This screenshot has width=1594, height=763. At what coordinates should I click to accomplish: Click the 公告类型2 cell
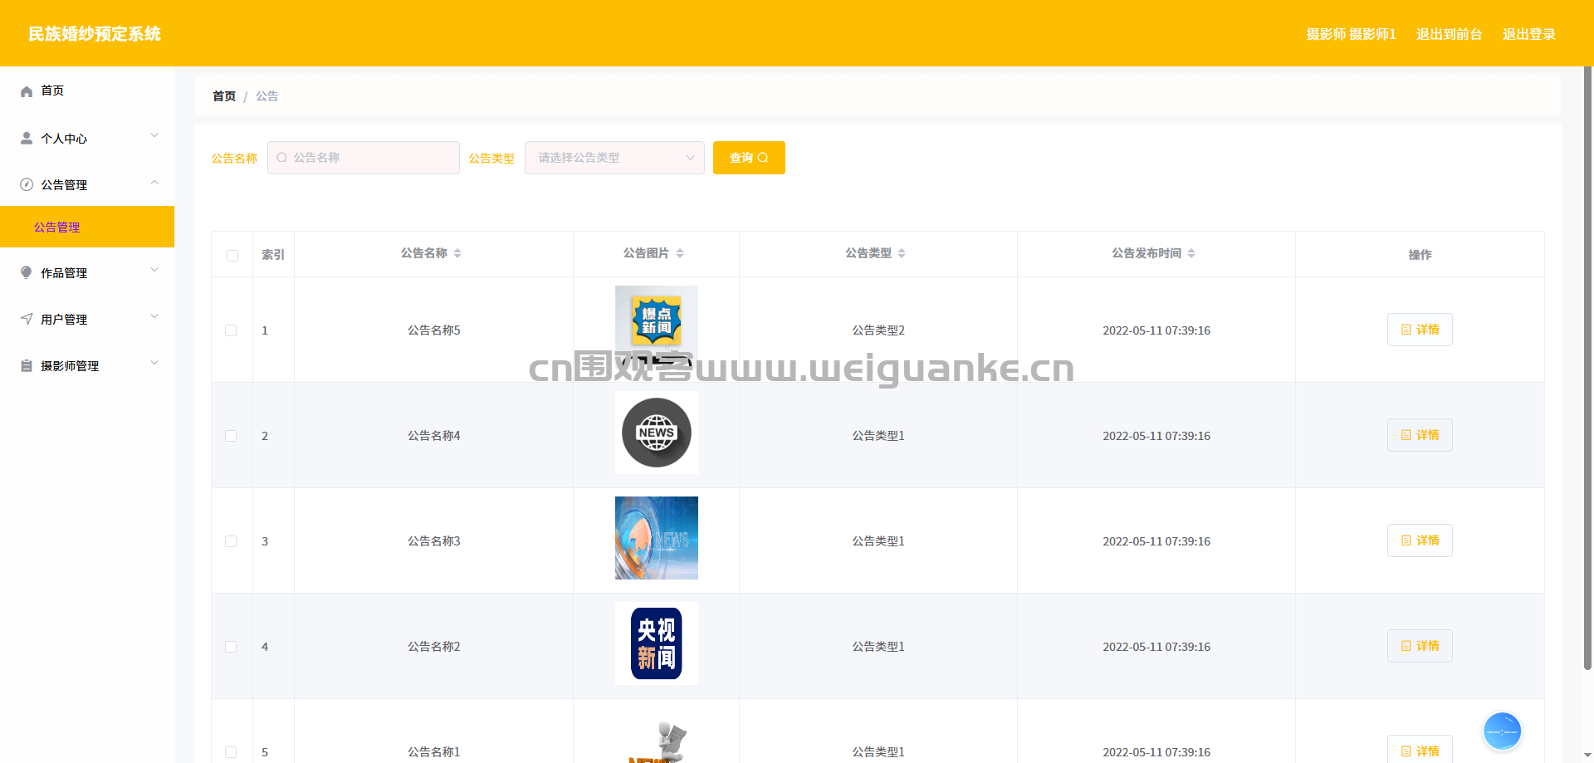point(878,330)
